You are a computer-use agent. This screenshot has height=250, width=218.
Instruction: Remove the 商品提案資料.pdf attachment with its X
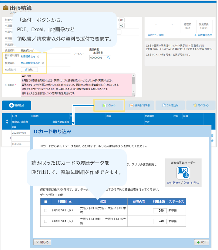(43, 63)
